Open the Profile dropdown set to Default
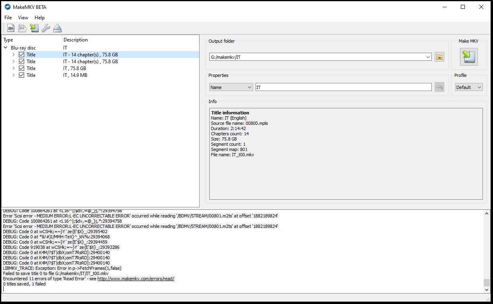 tap(469, 87)
